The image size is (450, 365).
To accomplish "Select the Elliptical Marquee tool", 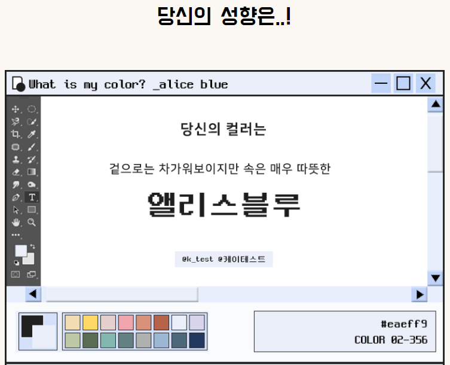I will point(32,109).
